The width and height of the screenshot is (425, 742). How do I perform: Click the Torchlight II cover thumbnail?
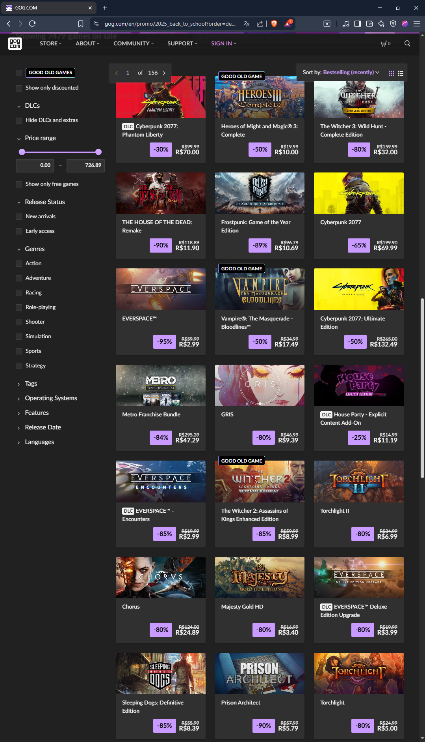[x=359, y=482]
